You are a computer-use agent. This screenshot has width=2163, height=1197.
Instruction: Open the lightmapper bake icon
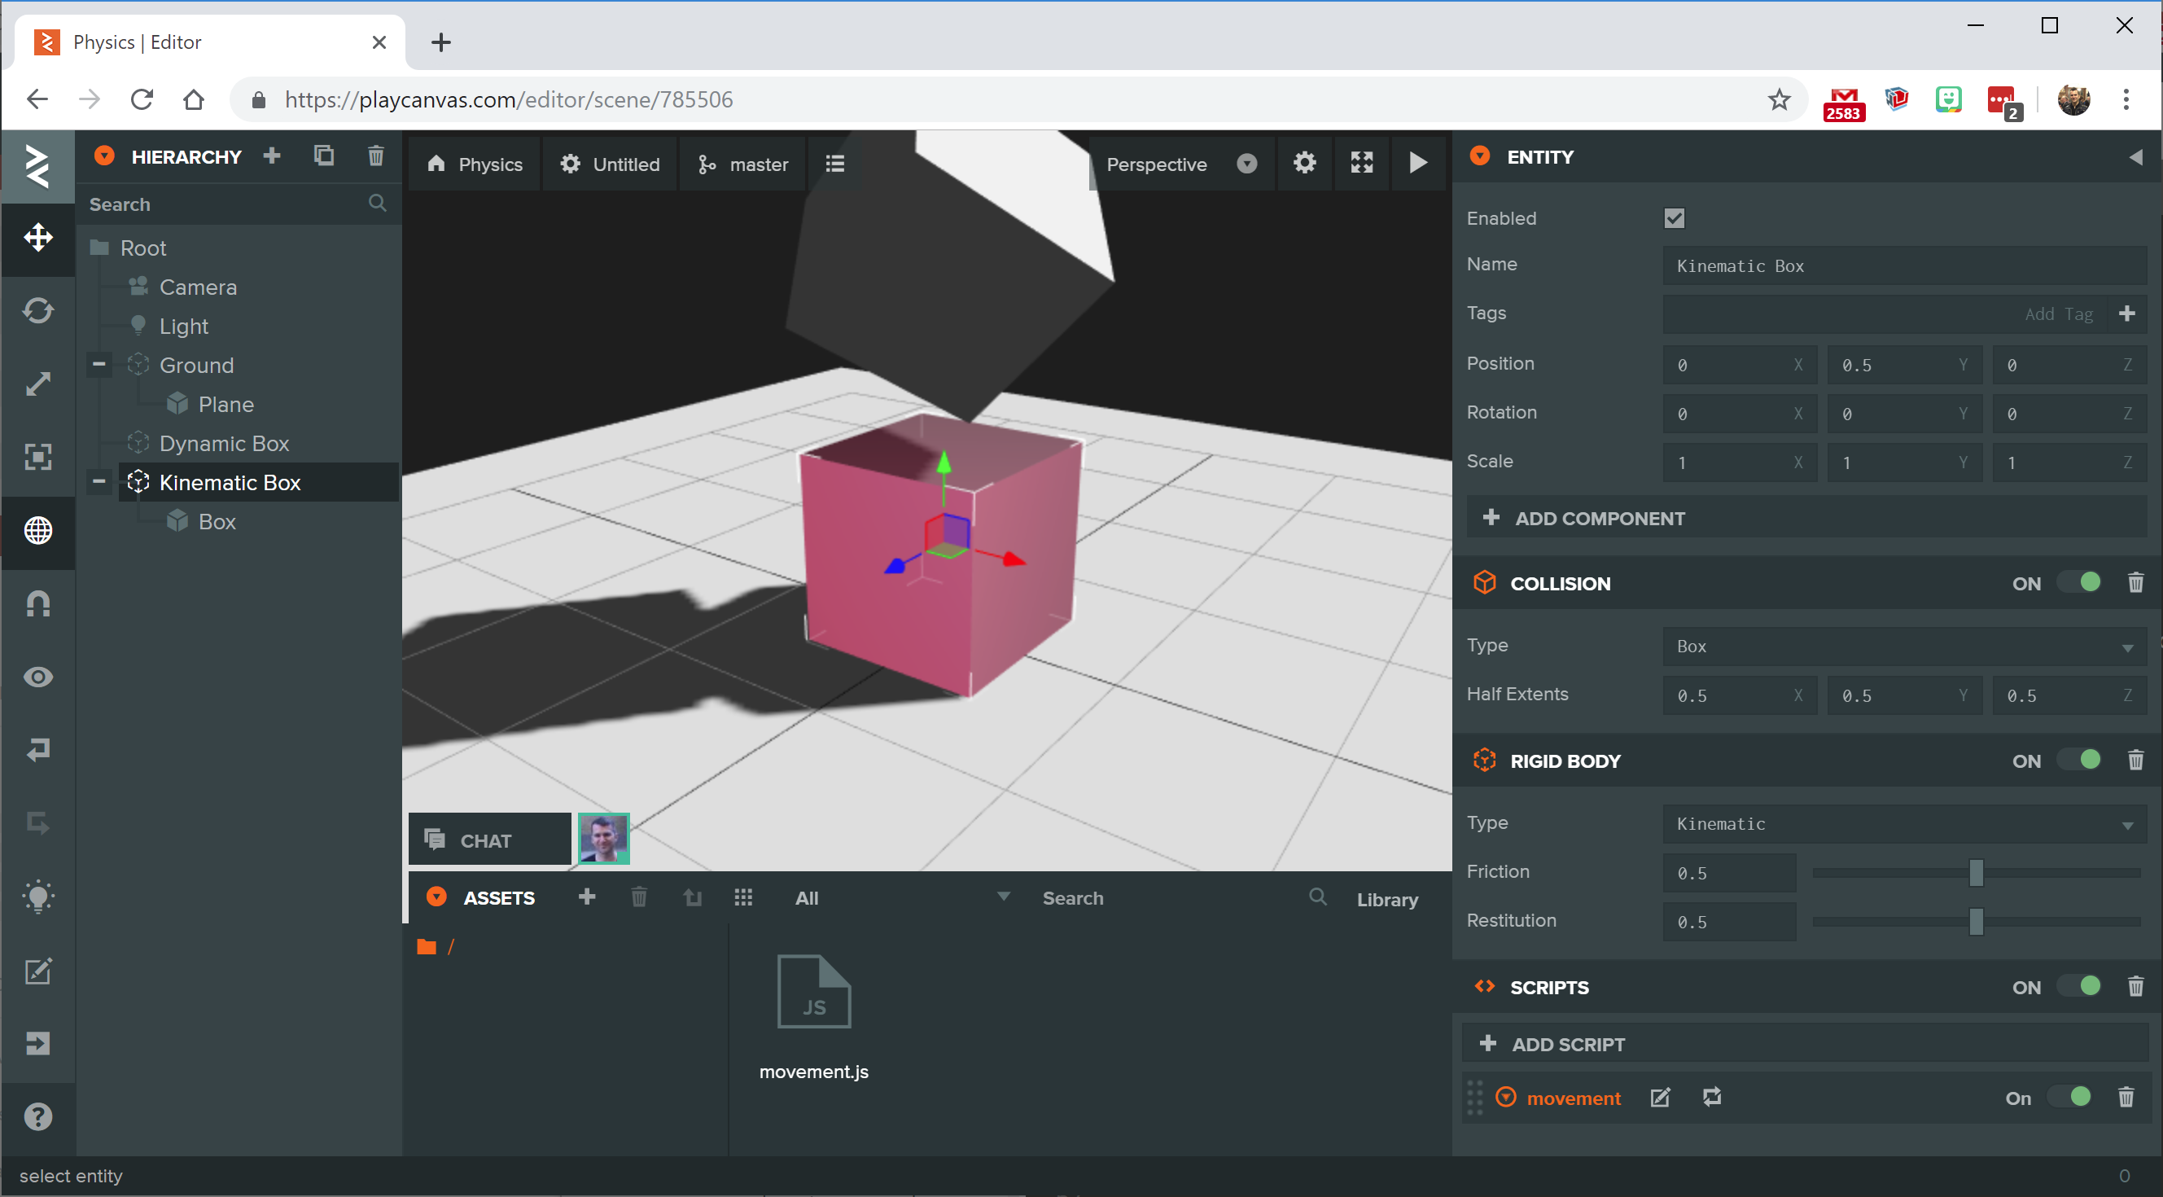point(37,897)
